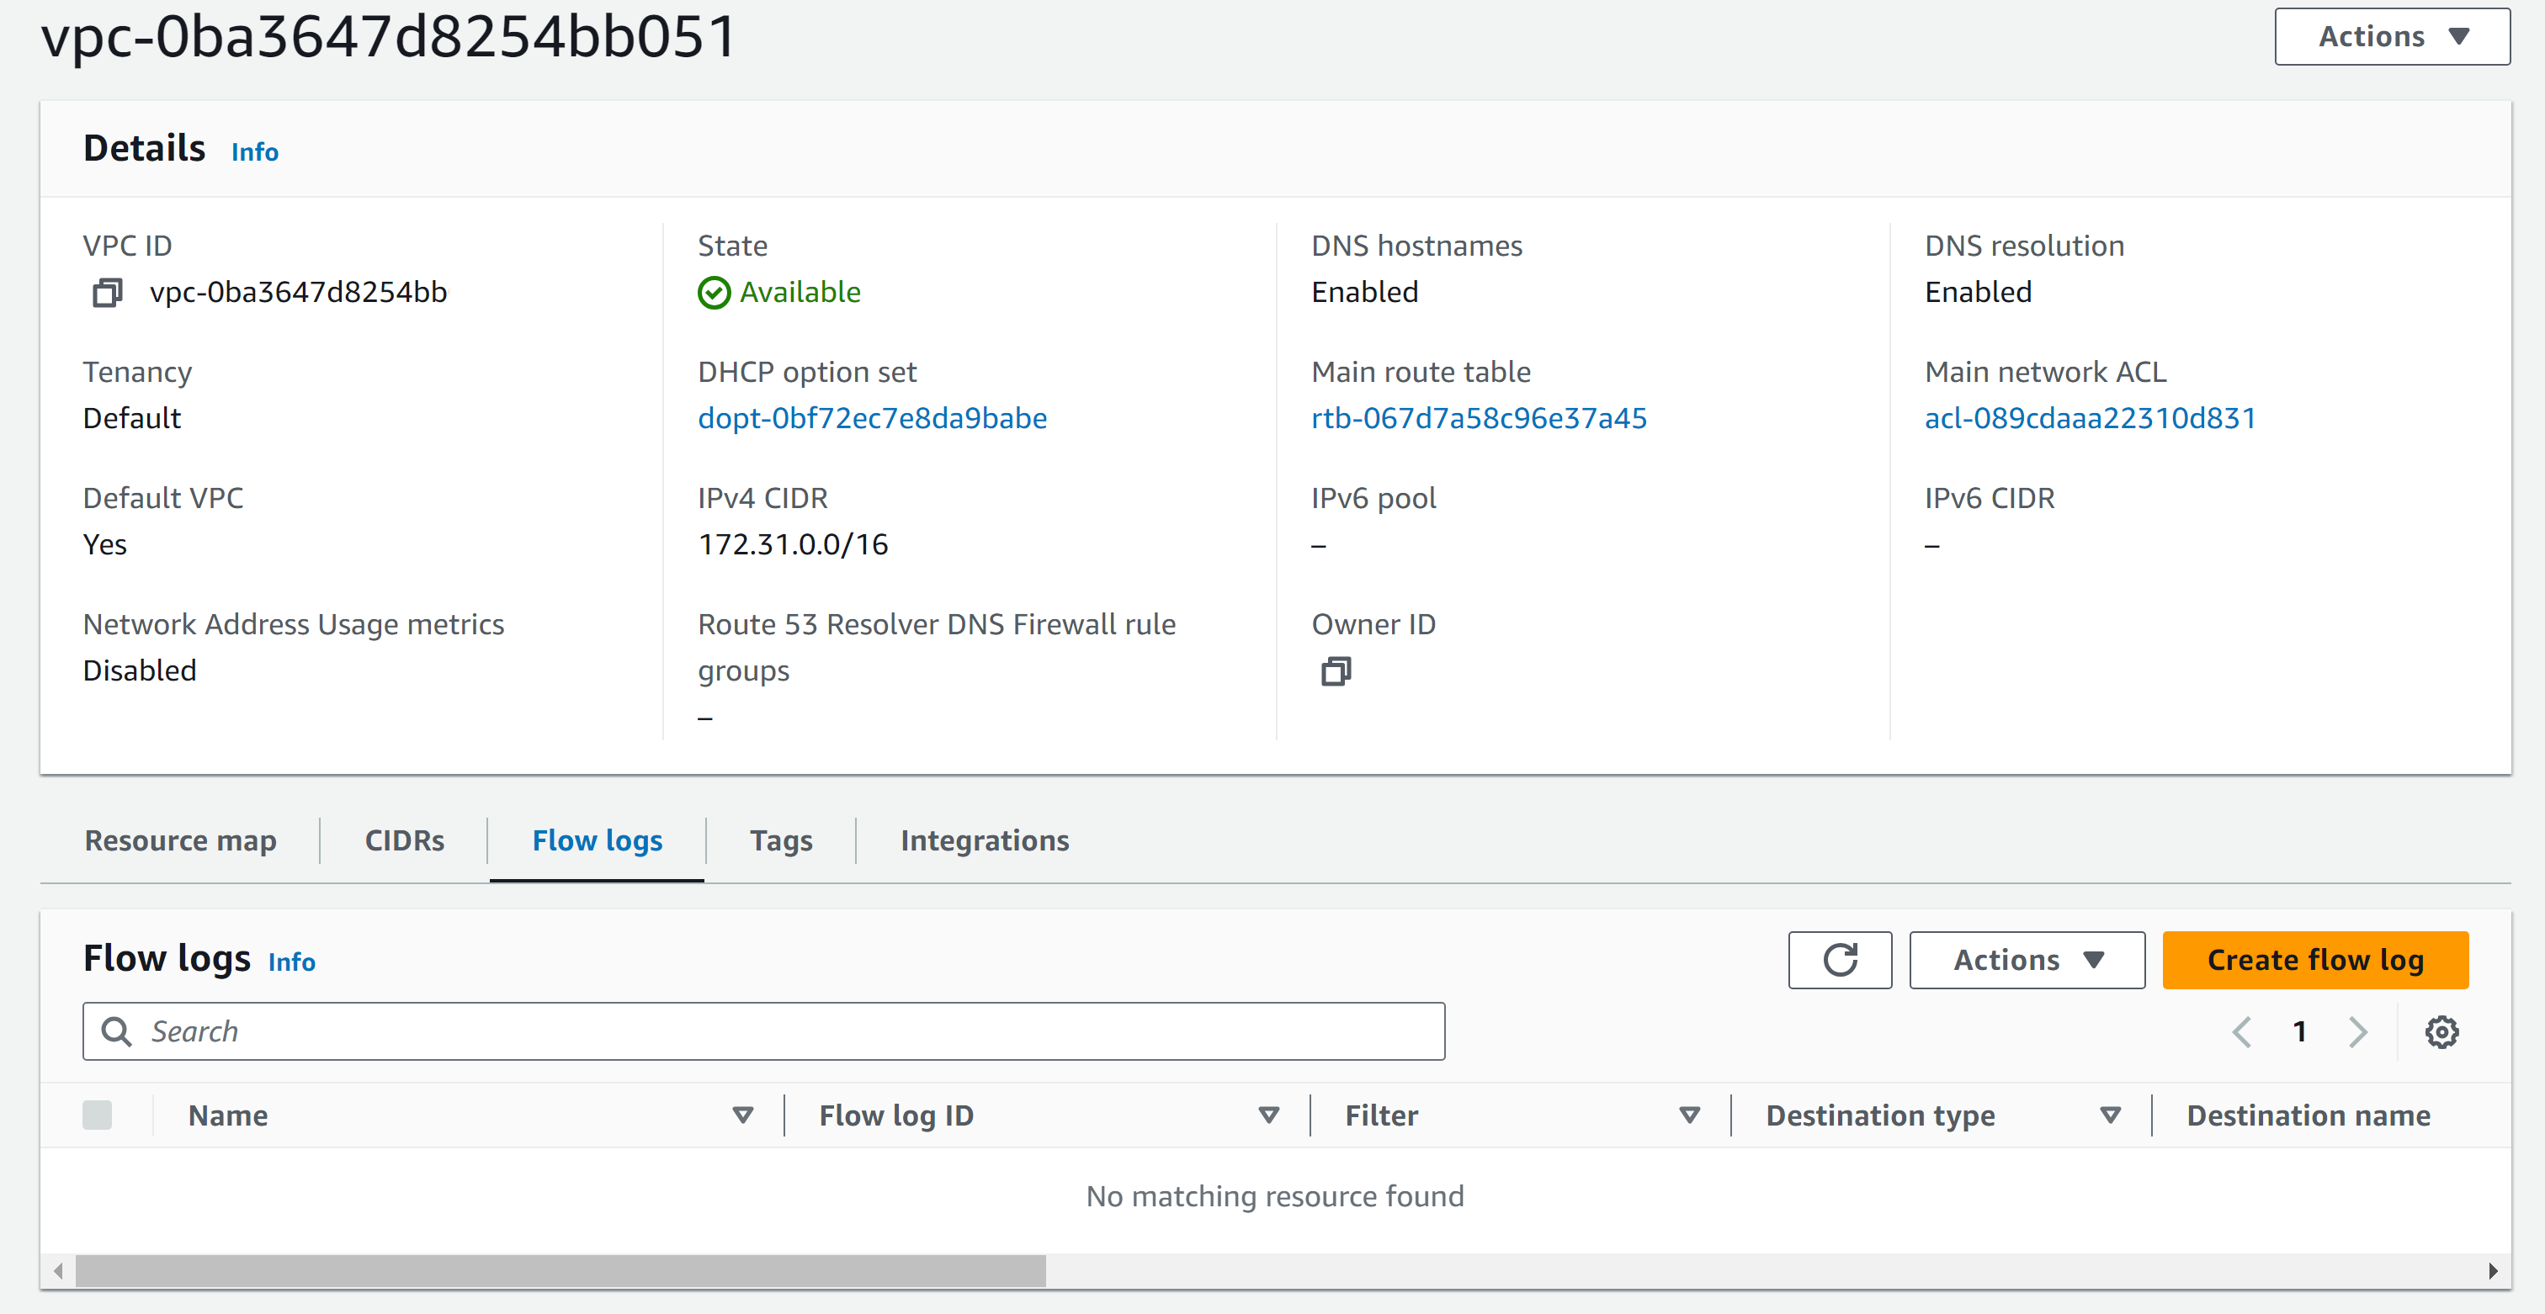Open the CIDRs tab
2545x1314 pixels.
404,840
